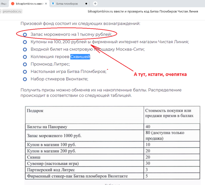Click the 'Сквиш' table cell
Image resolution: width=205 pixels, height=185 pixels.
click(84, 157)
